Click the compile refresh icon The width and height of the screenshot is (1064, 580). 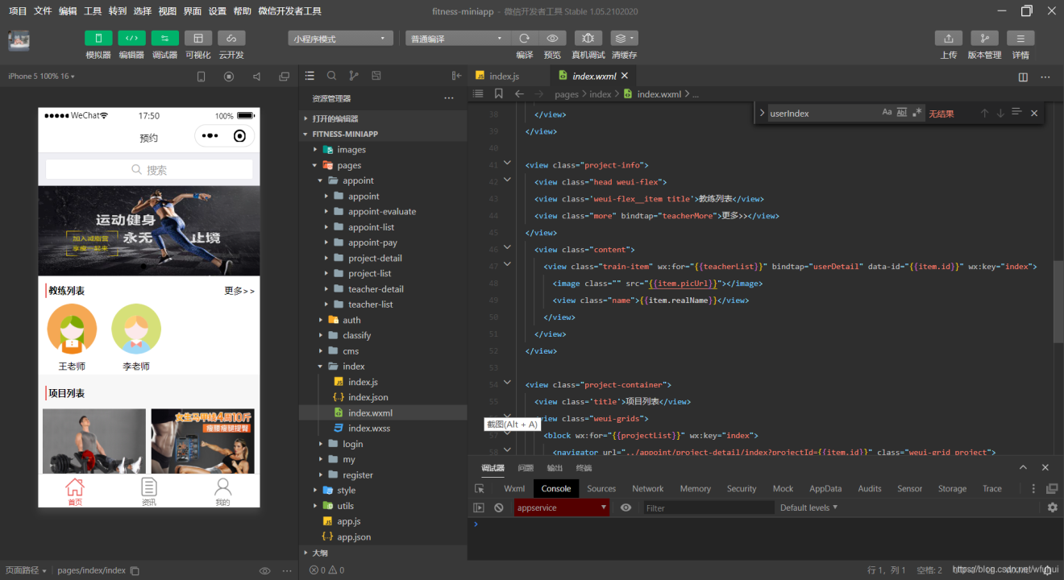pyautogui.click(x=525, y=39)
